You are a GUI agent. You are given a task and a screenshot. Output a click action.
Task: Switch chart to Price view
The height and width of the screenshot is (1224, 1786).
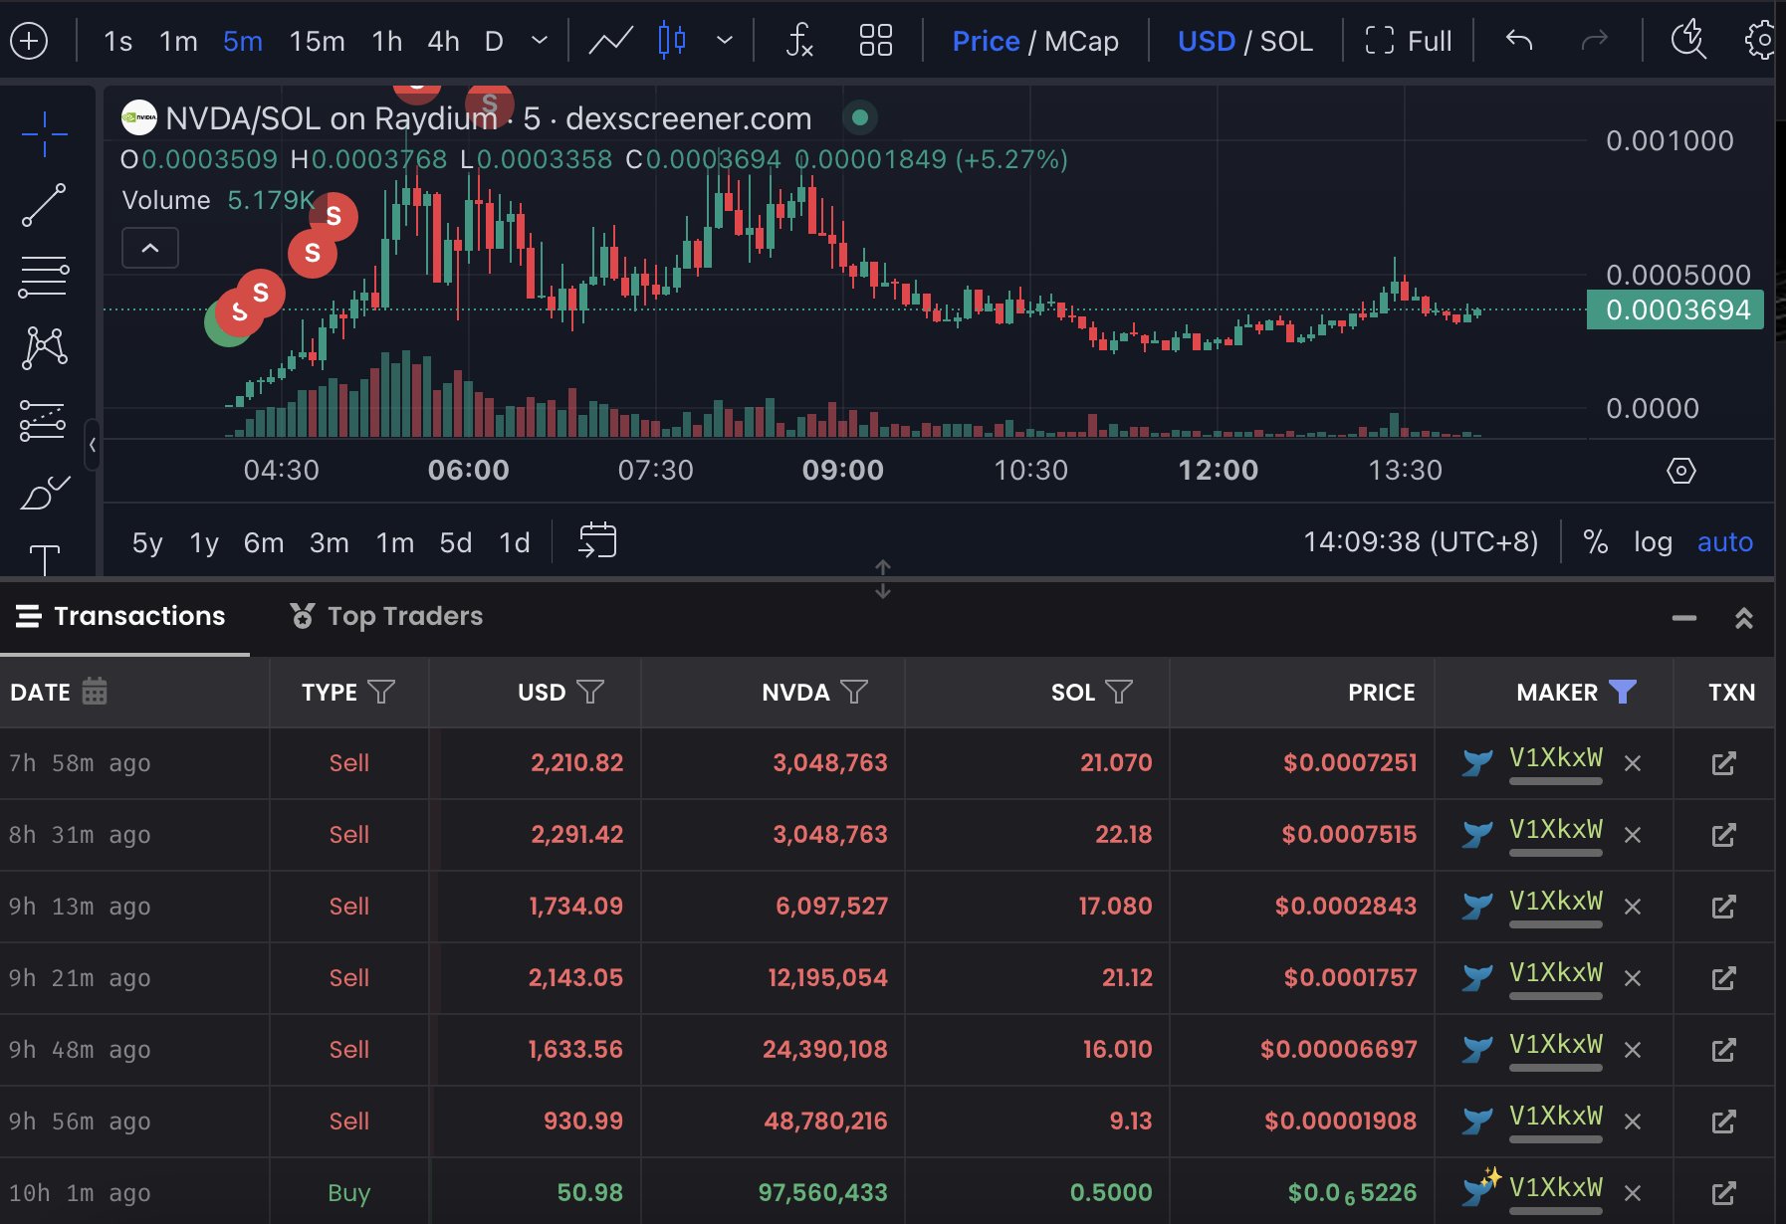986,41
